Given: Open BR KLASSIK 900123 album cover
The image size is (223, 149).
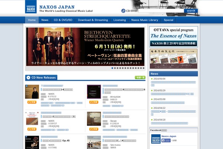Looking at the screenshot, I should pos(94,92).
